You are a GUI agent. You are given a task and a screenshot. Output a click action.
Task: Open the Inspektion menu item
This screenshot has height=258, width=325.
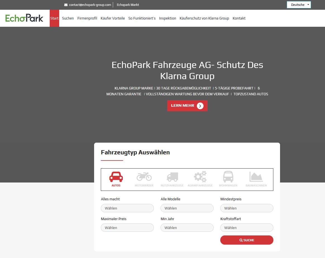pos(168,18)
